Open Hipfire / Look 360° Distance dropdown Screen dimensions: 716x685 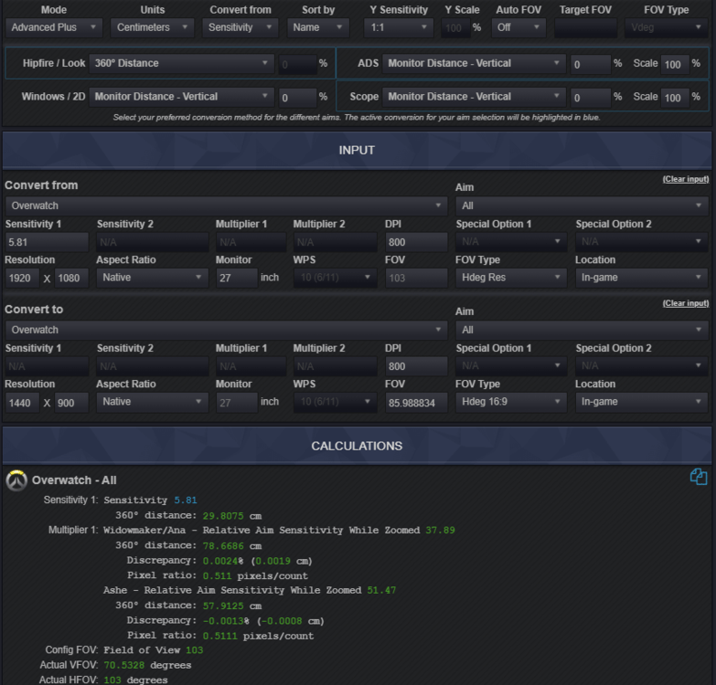coord(181,63)
